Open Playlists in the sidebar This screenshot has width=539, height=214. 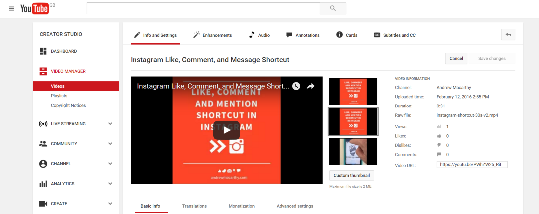click(x=59, y=96)
